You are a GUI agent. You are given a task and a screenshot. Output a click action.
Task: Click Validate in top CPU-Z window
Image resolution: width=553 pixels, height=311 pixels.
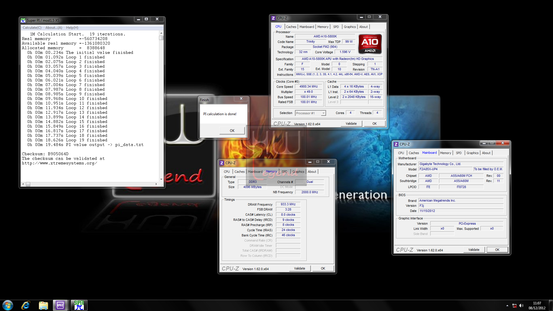351,124
